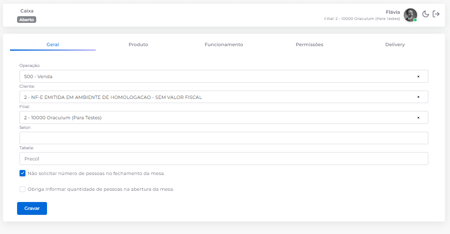Click header 'Filial: 2 - 10000 Oraculum' text

pyautogui.click(x=362, y=19)
